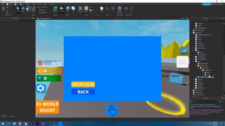The width and height of the screenshot is (225, 126).
Task: Collapse the Main folder in Explorer
Action: pyautogui.click(x=194, y=62)
